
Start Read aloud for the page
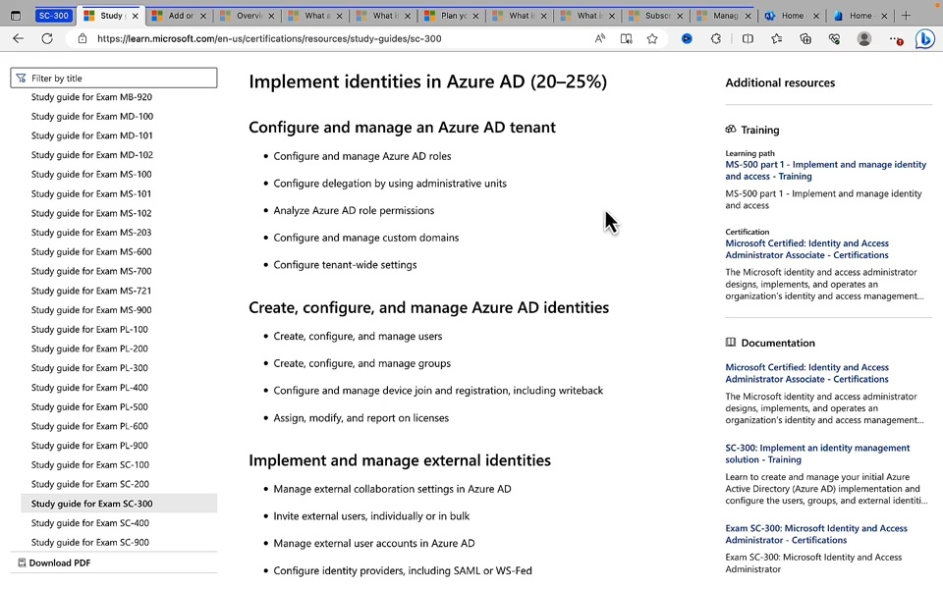point(599,38)
